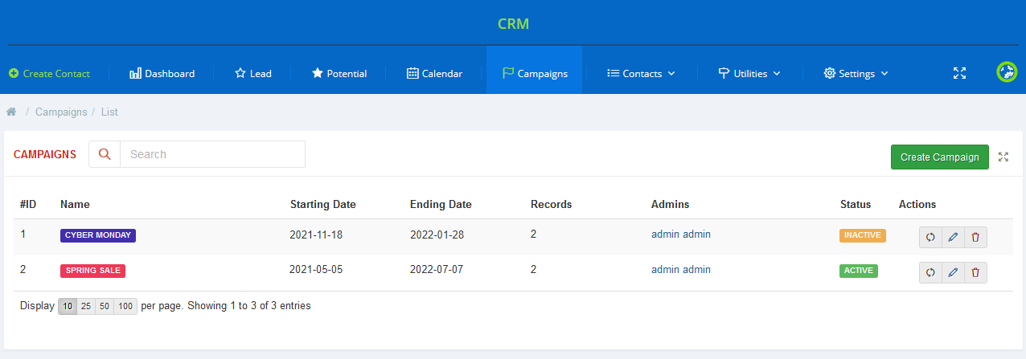Edit the Spring Sale campaign

pyautogui.click(x=953, y=272)
